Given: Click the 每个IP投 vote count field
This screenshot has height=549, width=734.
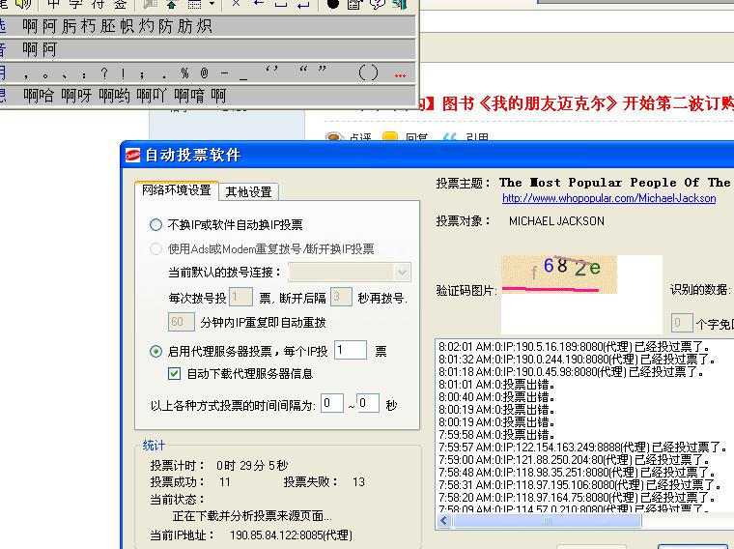Looking at the screenshot, I should pyautogui.click(x=351, y=351).
